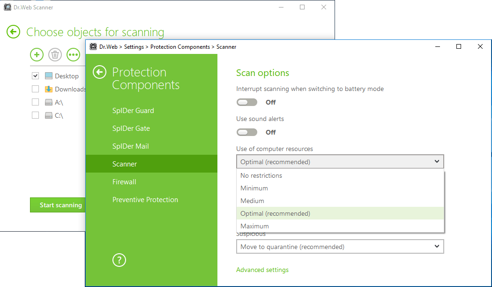Screen dimensions: 492x287
Task: Click the Dr.Web spider icon in Settings title bar
Action: pos(93,46)
